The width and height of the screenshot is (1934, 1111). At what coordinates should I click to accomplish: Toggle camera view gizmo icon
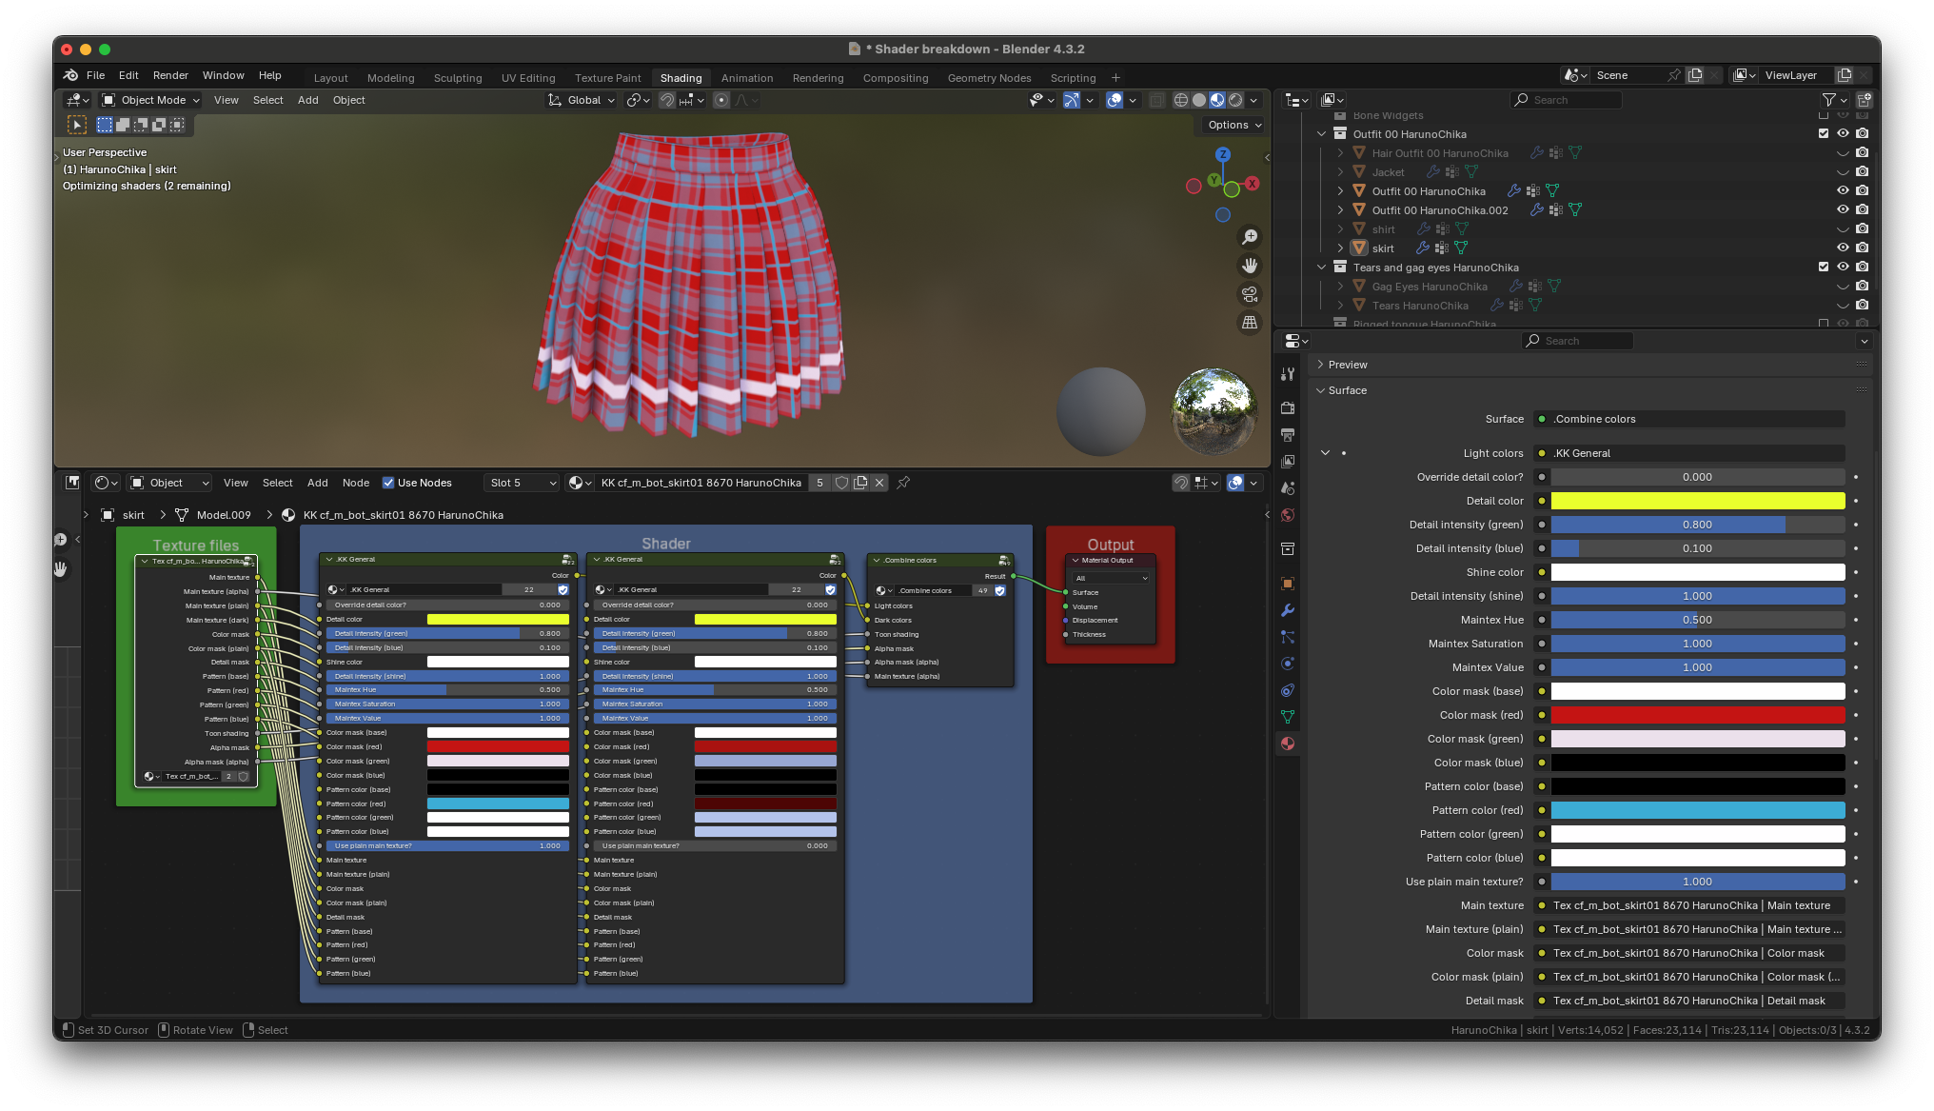coord(1250,294)
